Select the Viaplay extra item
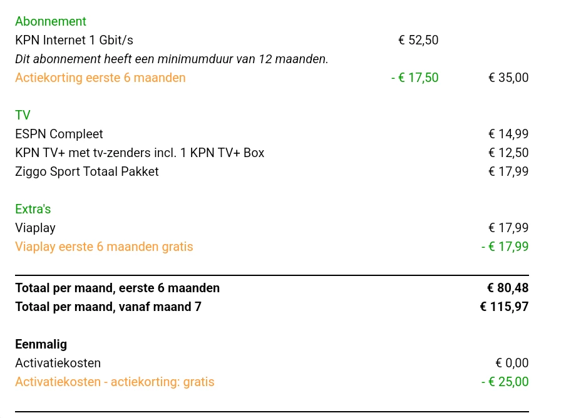Screen dimensions: 581x418 [35, 228]
